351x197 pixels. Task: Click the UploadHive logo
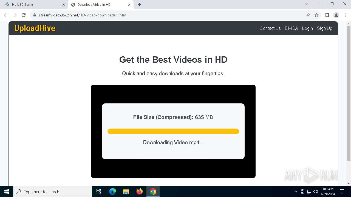click(35, 28)
